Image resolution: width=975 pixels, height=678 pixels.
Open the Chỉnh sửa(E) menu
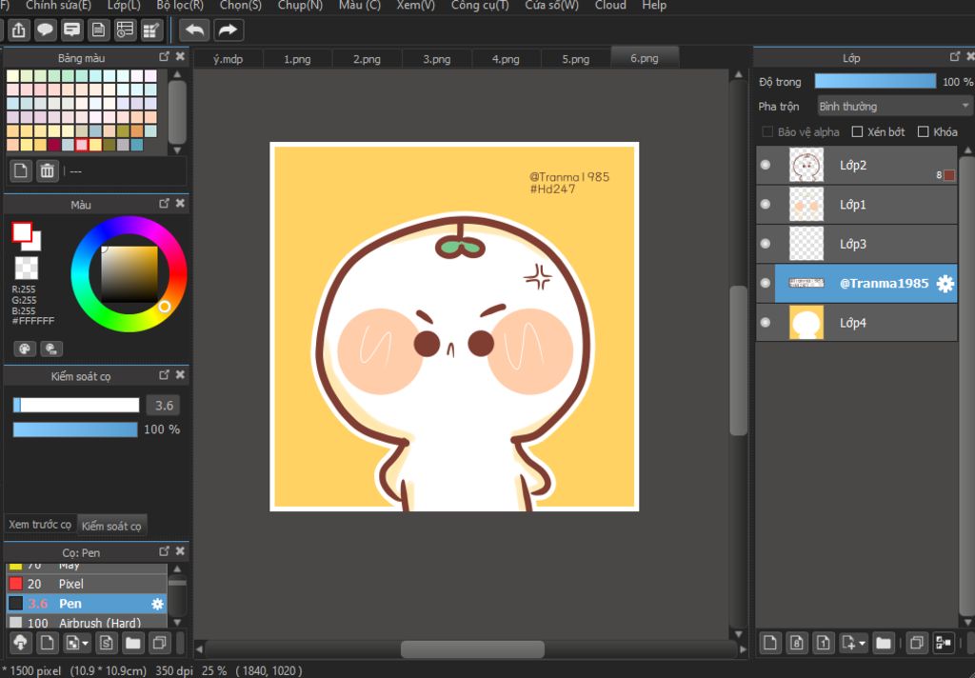[x=58, y=6]
